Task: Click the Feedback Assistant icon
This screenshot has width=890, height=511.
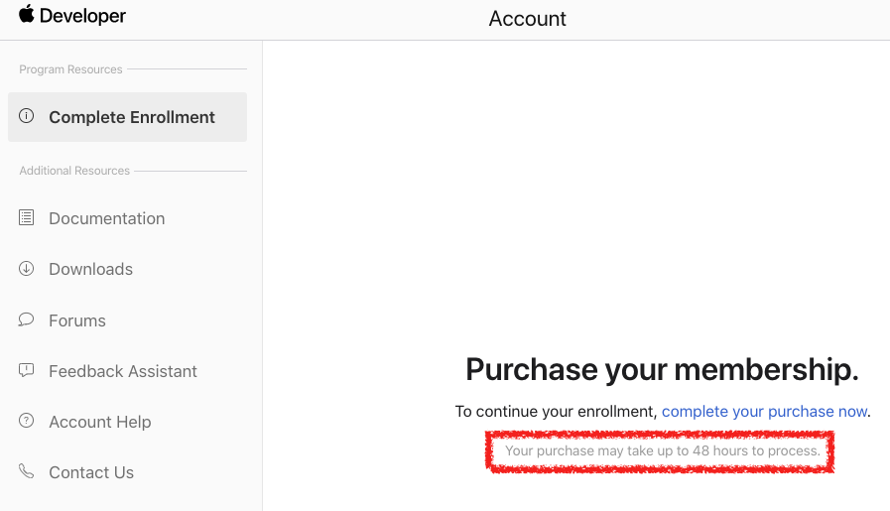Action: [26, 370]
